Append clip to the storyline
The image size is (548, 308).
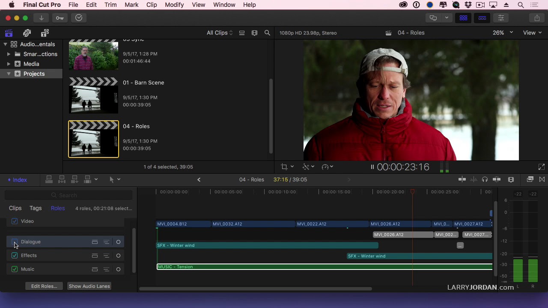point(75,179)
